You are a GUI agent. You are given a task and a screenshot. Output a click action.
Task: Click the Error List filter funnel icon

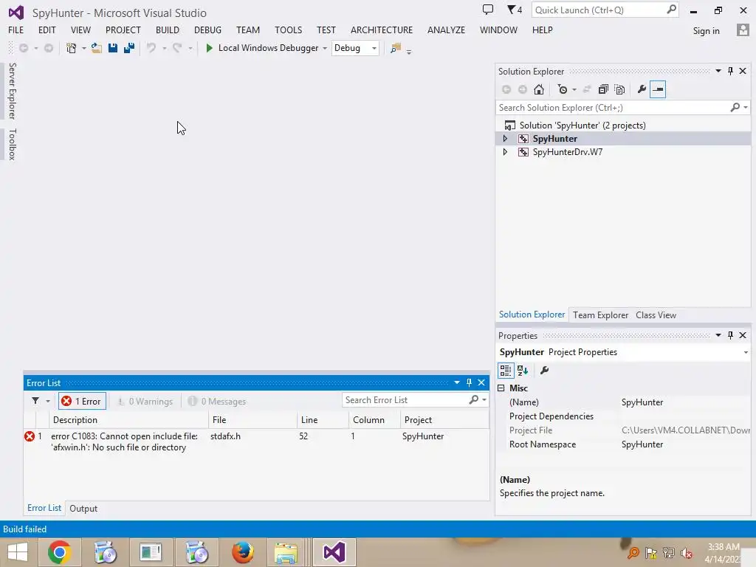[35, 401]
